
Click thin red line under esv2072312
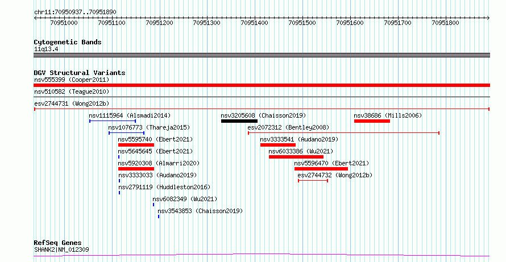(343, 133)
